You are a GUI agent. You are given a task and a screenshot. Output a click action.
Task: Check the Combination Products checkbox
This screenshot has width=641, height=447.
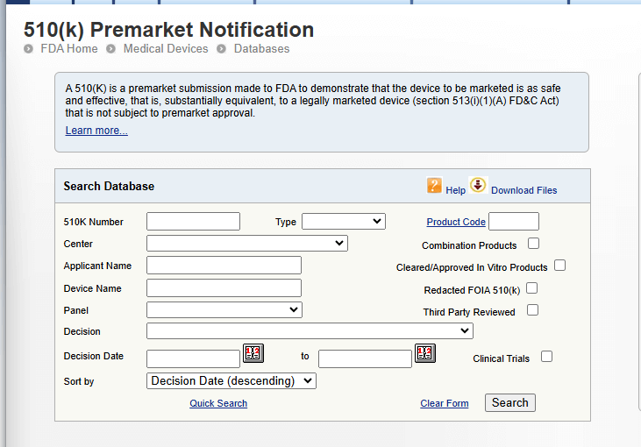(533, 244)
